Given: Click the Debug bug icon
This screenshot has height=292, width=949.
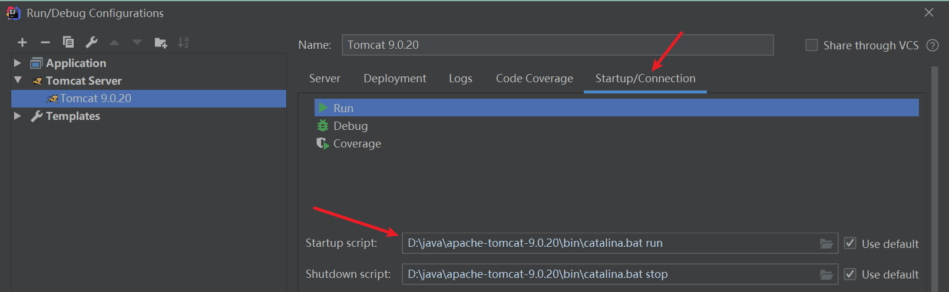Looking at the screenshot, I should [x=323, y=126].
